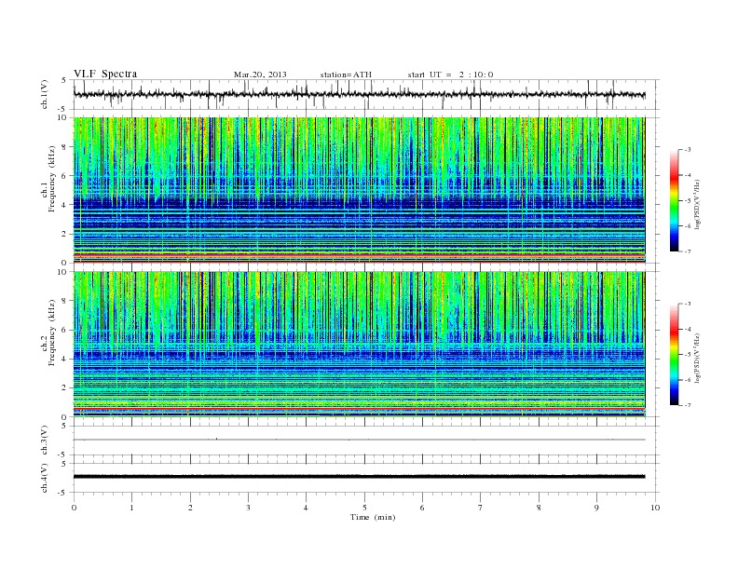Click time axis tick label "9"

coord(596,508)
